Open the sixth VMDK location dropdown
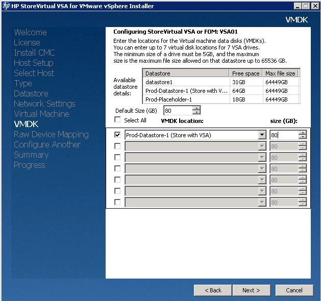Image resolution: width=321 pixels, height=301 pixels. [x=262, y=191]
